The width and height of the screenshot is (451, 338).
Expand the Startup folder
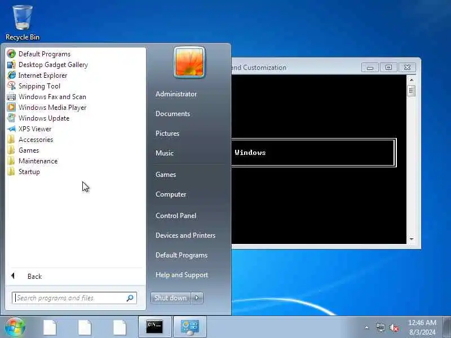(x=75, y=172)
